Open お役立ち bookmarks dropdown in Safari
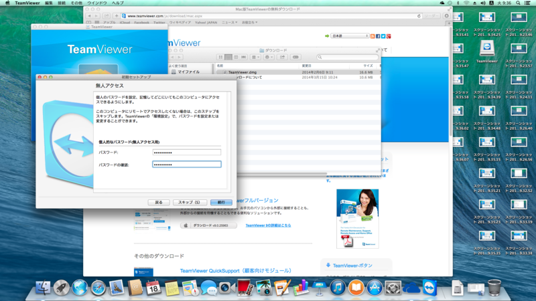 pos(249,23)
